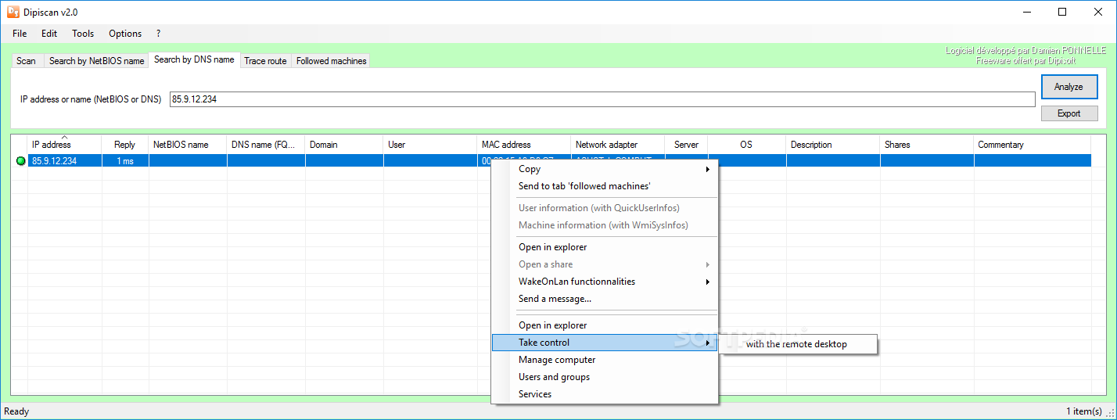The height and width of the screenshot is (420, 1117).
Task: Open the Trace route tab
Action: [x=265, y=61]
